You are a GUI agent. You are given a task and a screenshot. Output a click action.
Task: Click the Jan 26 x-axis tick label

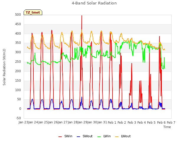point(53,122)
